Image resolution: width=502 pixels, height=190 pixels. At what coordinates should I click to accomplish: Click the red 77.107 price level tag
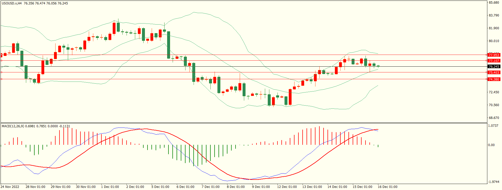(x=494, y=61)
